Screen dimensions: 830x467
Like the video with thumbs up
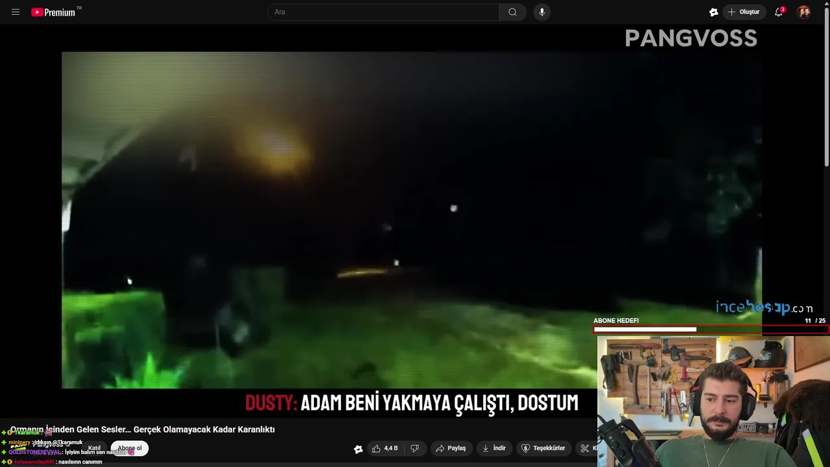385,448
